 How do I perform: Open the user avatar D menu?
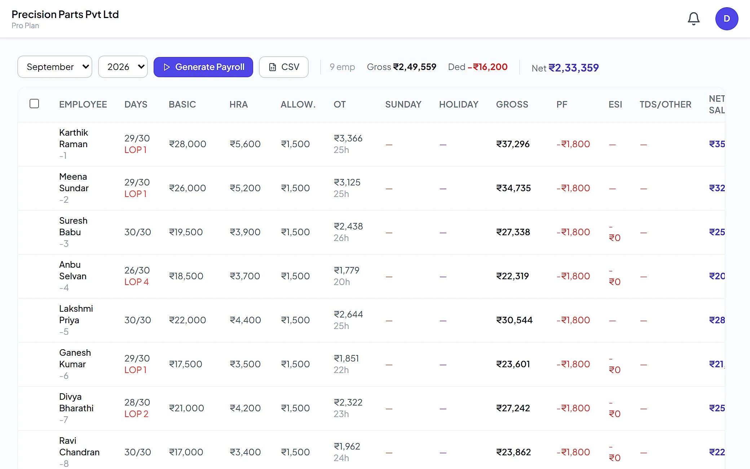coord(727,19)
